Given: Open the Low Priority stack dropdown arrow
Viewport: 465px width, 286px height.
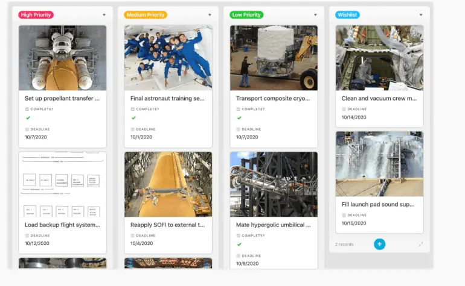Looking at the screenshot, I should click(315, 15).
